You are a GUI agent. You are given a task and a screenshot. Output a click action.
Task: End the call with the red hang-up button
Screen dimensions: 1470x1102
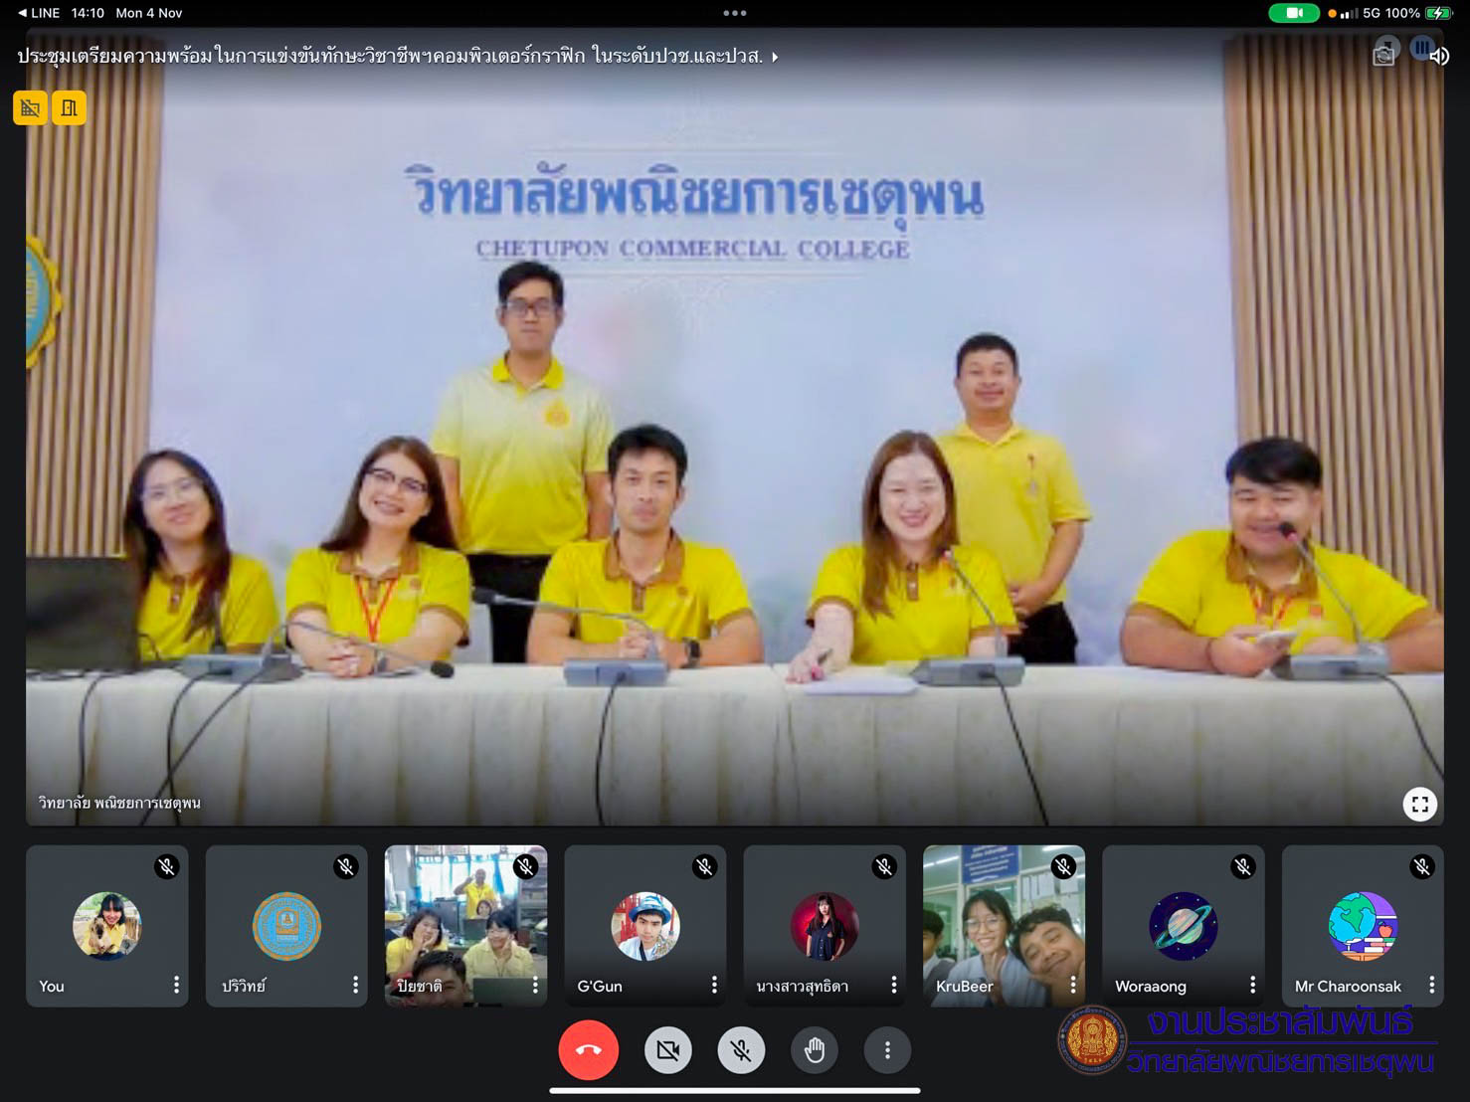point(588,1050)
